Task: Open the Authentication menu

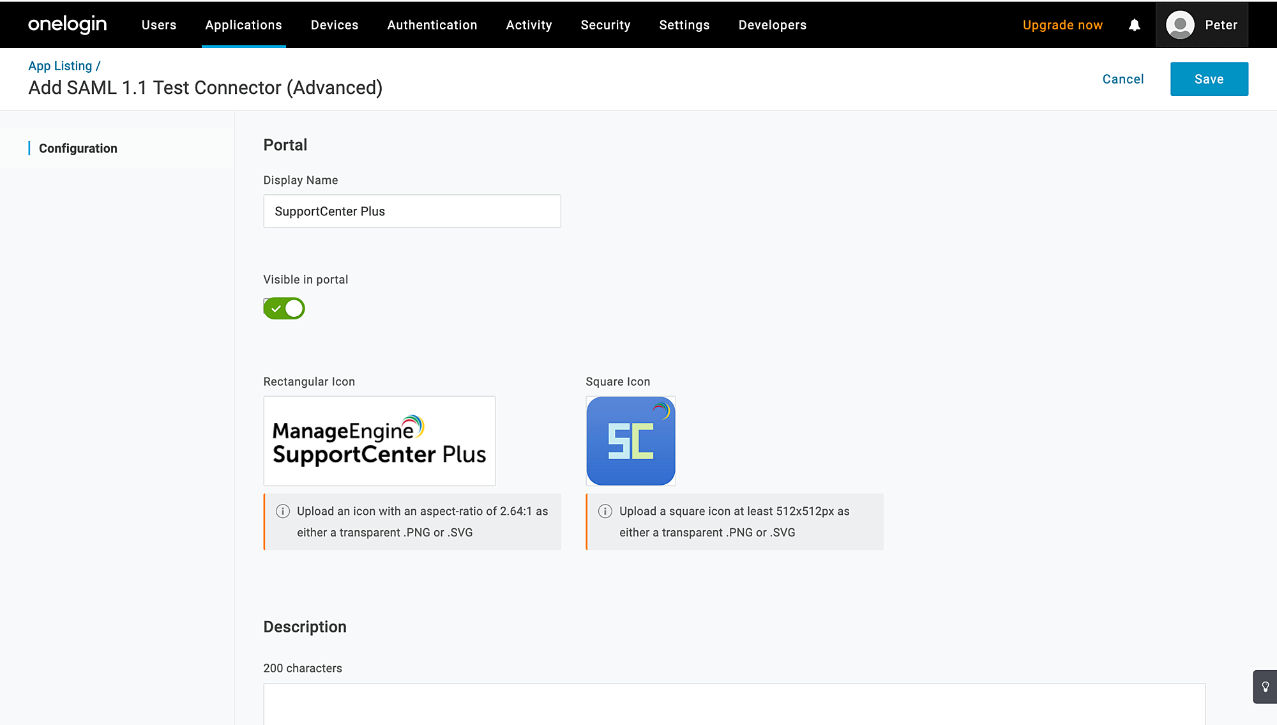Action: (432, 25)
